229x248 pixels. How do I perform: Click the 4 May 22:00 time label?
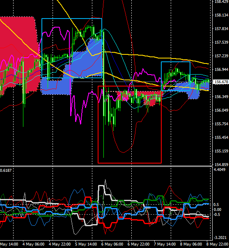point(60,244)
